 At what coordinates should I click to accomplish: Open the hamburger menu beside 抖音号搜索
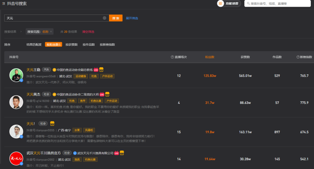pyautogui.click(x=3, y=3)
